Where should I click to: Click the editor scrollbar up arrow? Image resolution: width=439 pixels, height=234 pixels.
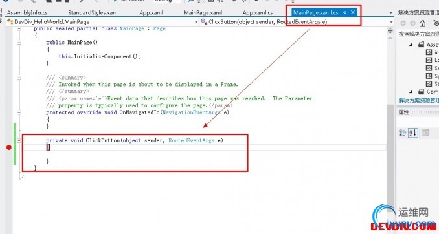pos(390,38)
